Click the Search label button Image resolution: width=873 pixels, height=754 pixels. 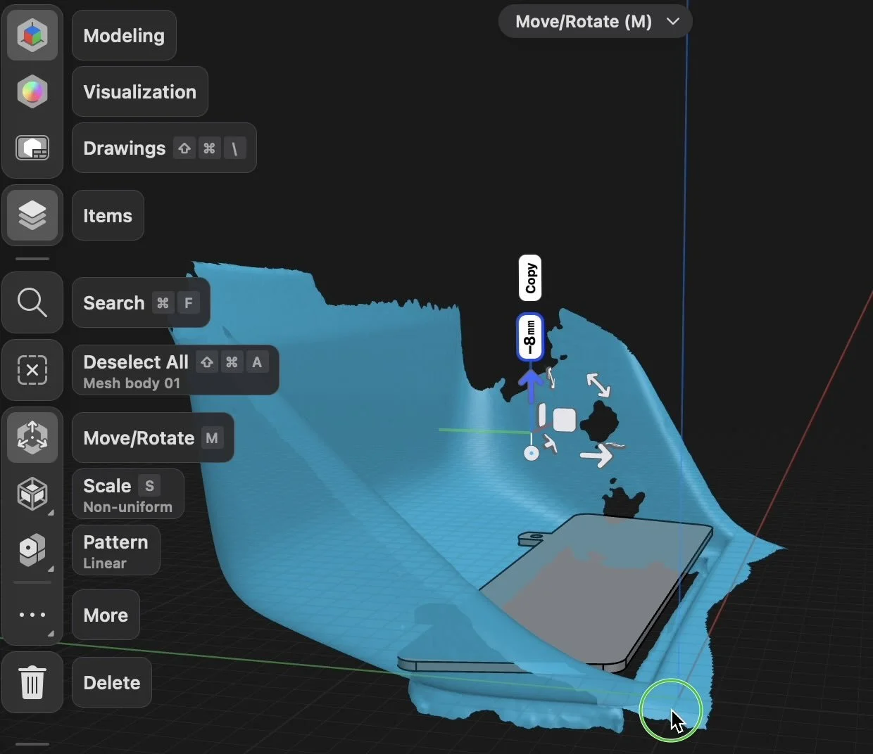click(x=141, y=302)
